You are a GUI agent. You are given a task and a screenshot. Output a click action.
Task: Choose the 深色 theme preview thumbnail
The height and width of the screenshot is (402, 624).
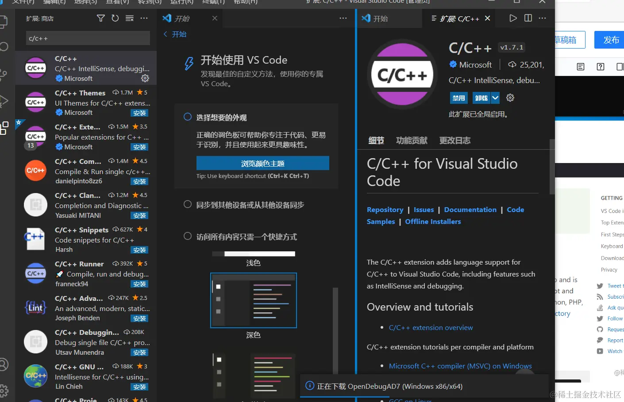coord(254,300)
